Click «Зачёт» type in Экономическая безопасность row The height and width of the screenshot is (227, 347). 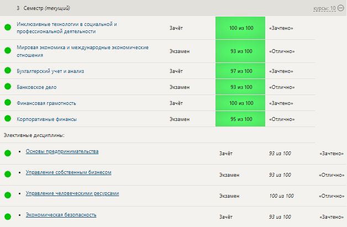(x=226, y=217)
